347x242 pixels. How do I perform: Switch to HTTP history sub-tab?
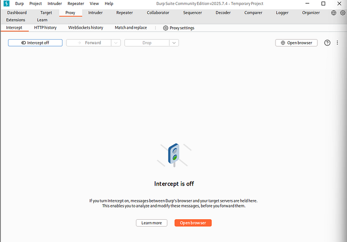[x=46, y=28]
